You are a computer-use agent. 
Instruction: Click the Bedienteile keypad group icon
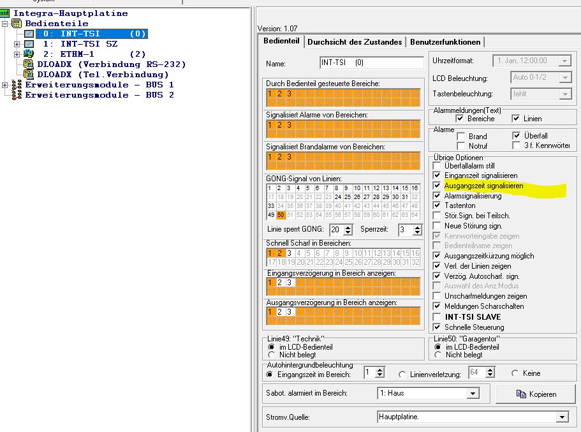17,24
